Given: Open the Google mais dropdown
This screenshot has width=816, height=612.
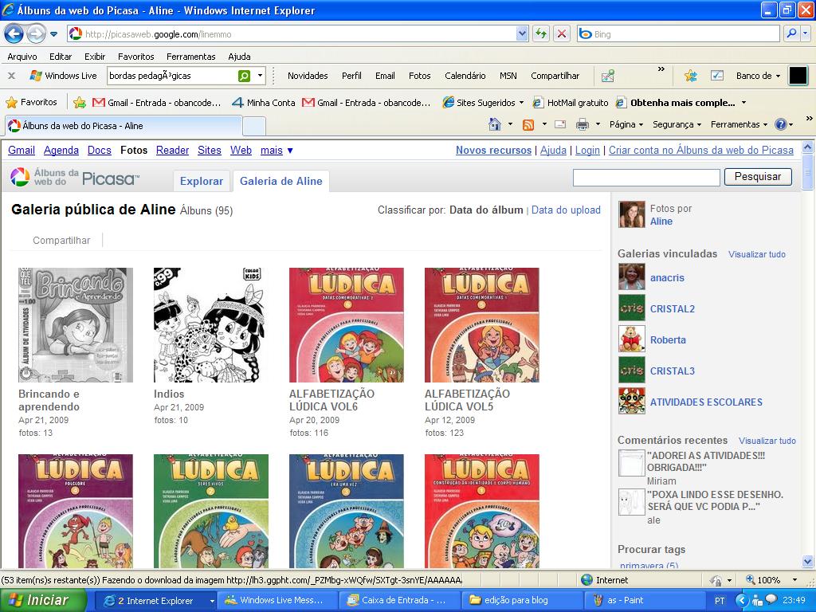Looking at the screenshot, I should coord(277,151).
